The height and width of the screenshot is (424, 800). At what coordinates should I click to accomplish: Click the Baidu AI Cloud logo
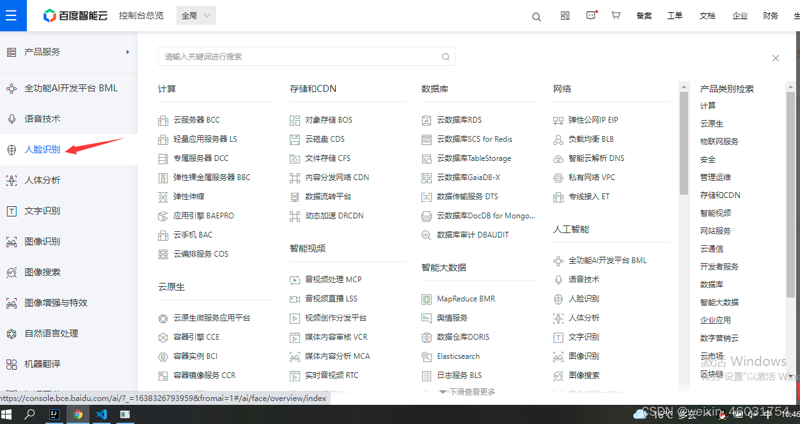[75, 16]
